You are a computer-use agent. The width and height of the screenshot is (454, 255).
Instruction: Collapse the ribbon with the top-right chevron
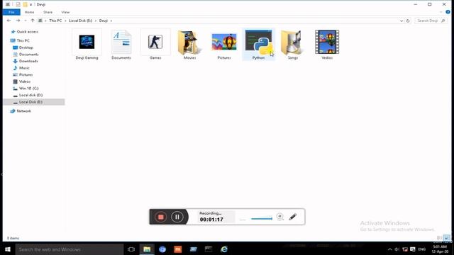click(441, 12)
